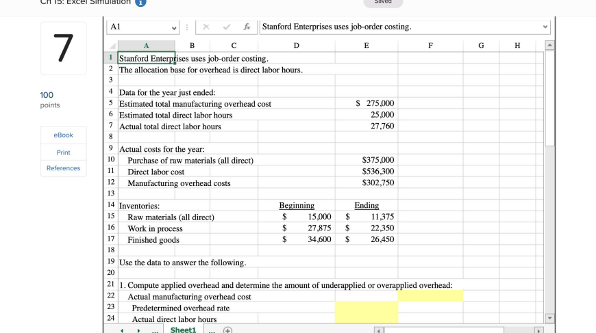Screen dimensions: 596x333
Task: Click the horizontal scrollbar left arrow
Action: [x=378, y=330]
